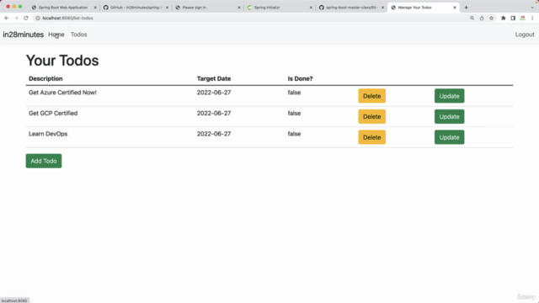Close the GitHub in28minutes tab

click(x=167, y=8)
